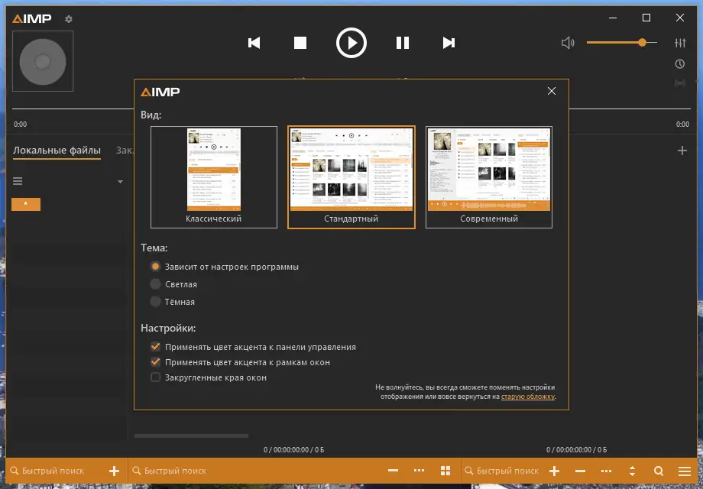Choose the Стандартный view layout
703x489 pixels.
(x=351, y=177)
